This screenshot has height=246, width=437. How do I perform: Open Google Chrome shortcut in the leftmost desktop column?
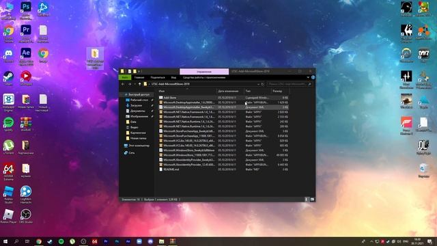pyautogui.click(x=9, y=33)
